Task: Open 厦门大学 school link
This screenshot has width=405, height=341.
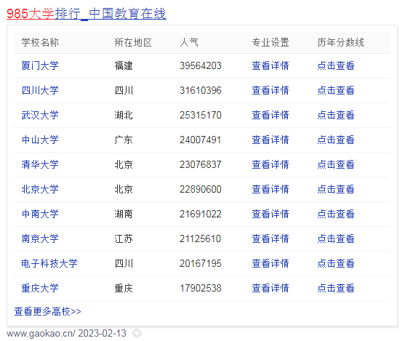Action: tap(40, 65)
